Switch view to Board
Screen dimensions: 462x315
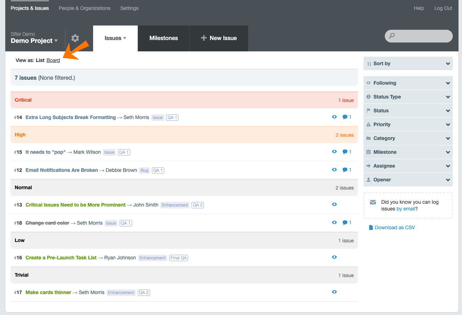point(53,60)
